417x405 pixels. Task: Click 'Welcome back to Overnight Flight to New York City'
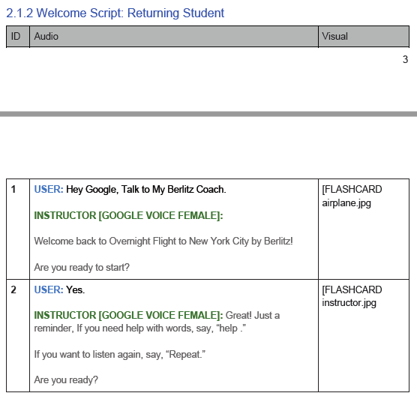142,241
